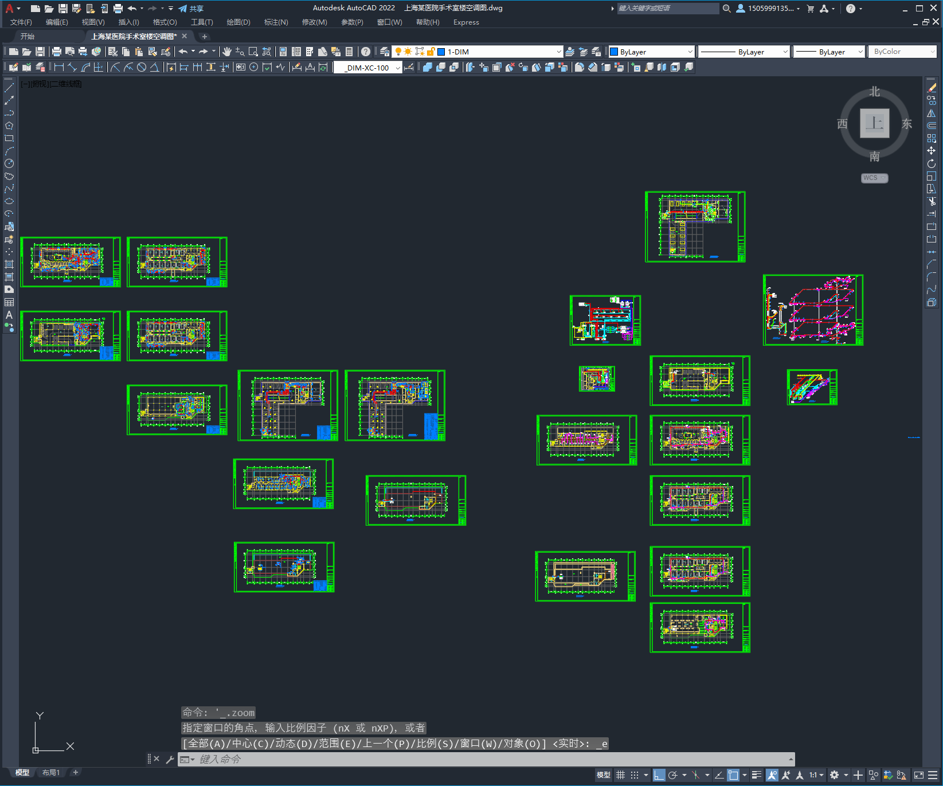Viewport: 943px width, 786px height.
Task: Select the Multiline Text tool (A)
Action: coord(9,315)
